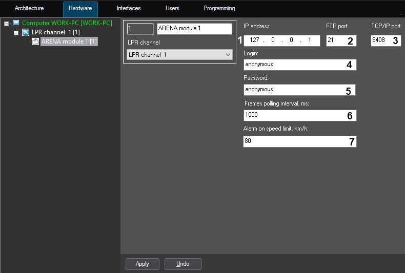Screen dimensions: 405x273
Task: Click the ARENA module 1 name field
Action: [194, 29]
